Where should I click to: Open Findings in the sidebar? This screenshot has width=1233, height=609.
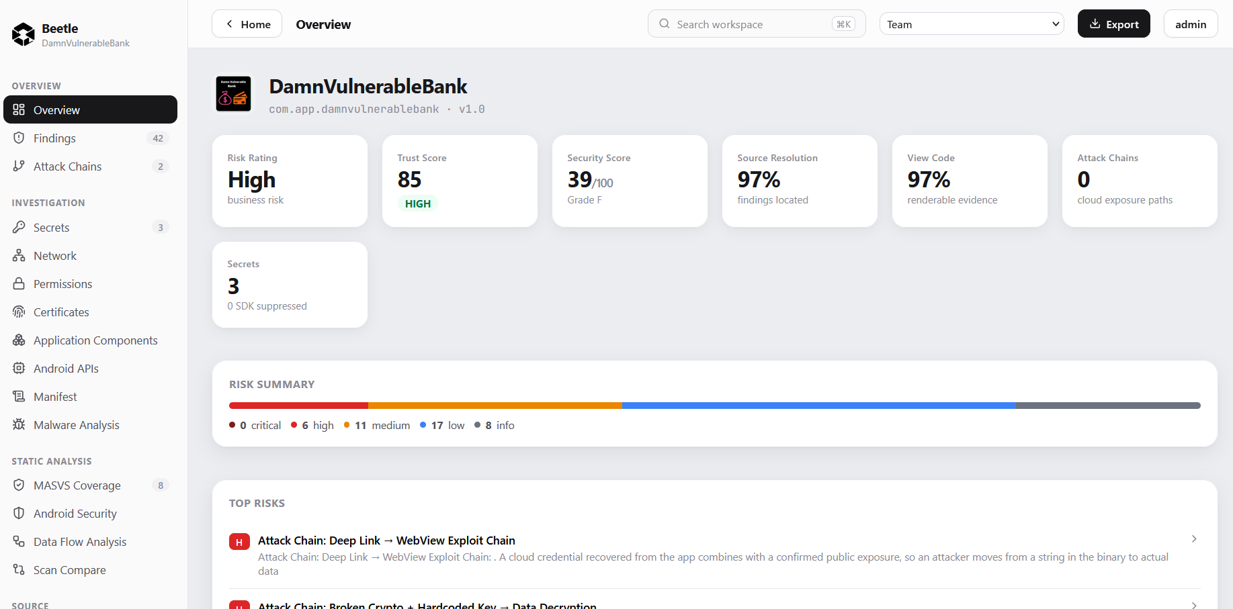click(90, 138)
